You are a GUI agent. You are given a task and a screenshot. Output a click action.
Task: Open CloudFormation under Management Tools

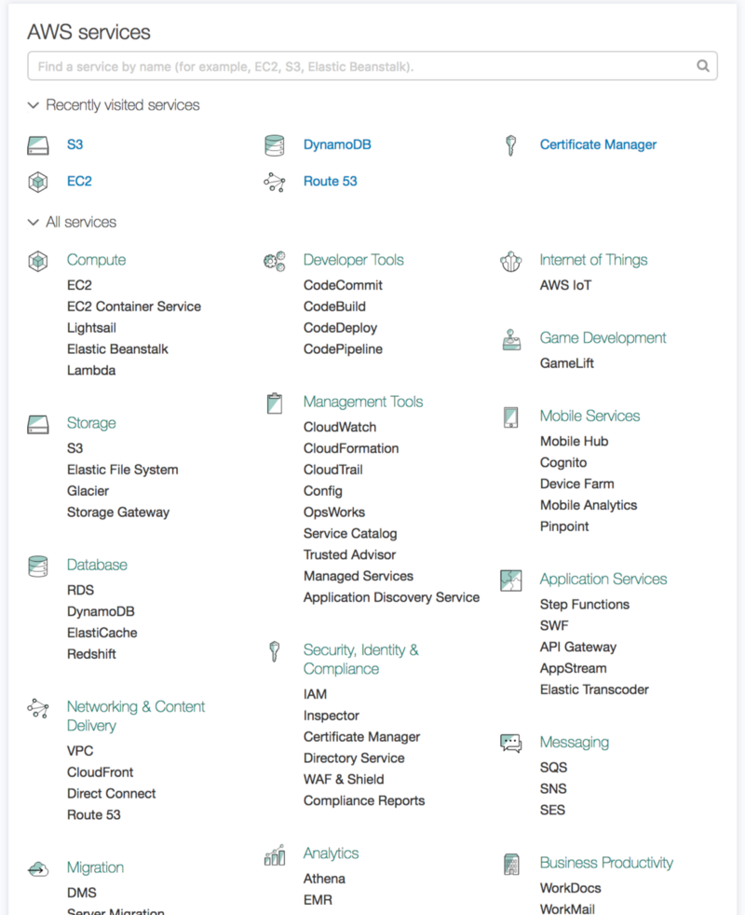tap(351, 449)
